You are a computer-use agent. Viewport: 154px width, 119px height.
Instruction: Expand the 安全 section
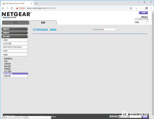15,51
